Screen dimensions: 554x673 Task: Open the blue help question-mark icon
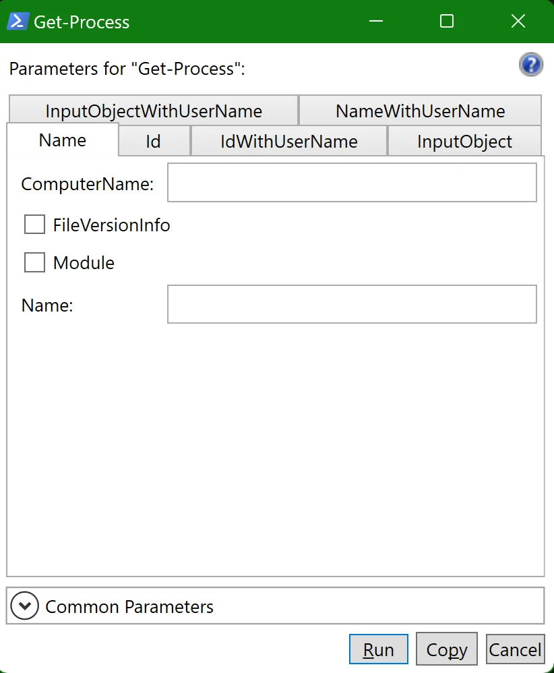click(x=531, y=65)
